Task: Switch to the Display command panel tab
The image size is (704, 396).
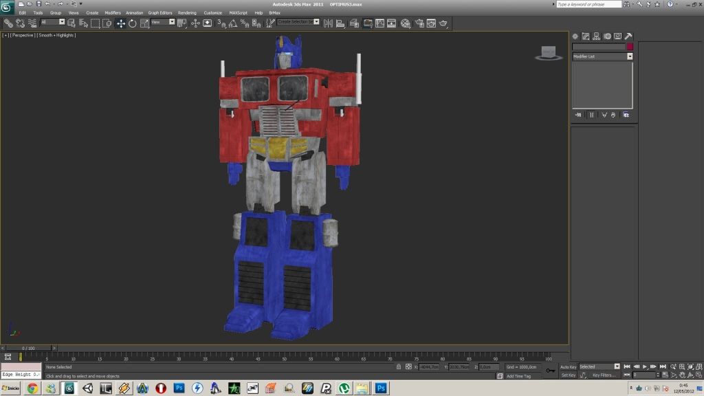Action: click(618, 36)
